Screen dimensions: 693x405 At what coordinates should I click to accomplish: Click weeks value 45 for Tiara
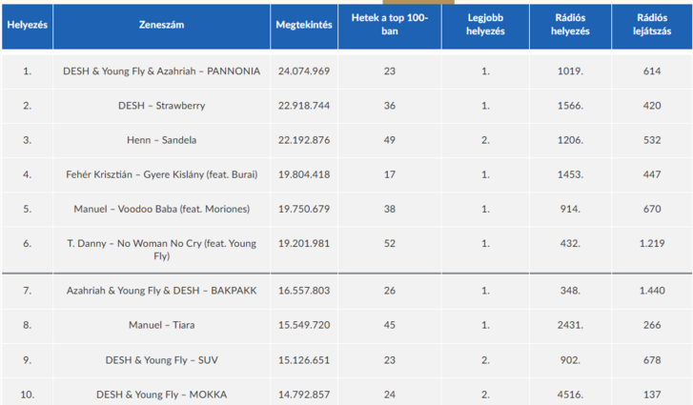click(x=389, y=325)
